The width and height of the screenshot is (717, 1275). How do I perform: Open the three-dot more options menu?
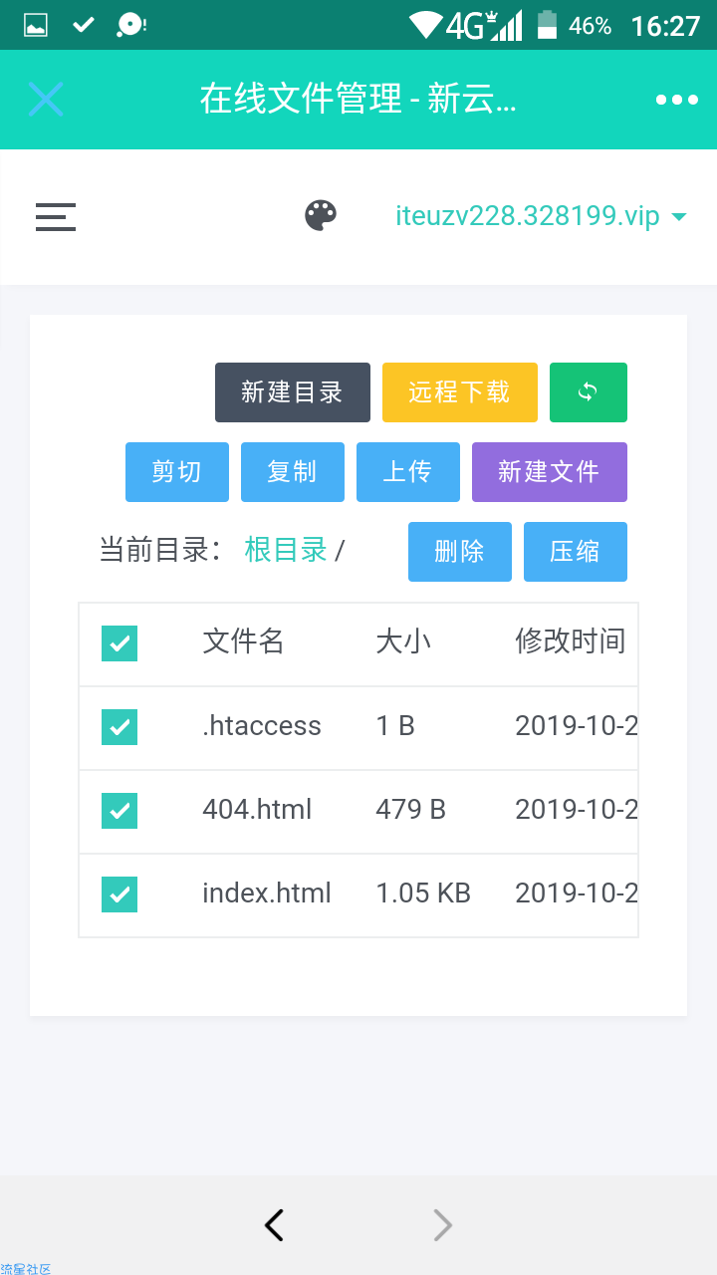coord(677,100)
